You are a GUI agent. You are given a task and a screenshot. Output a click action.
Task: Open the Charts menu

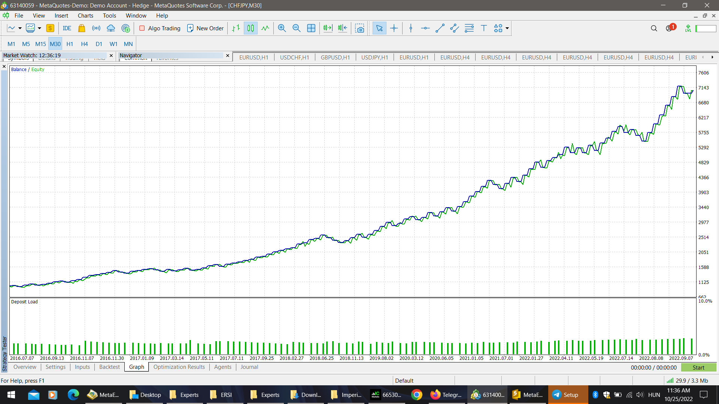point(85,15)
